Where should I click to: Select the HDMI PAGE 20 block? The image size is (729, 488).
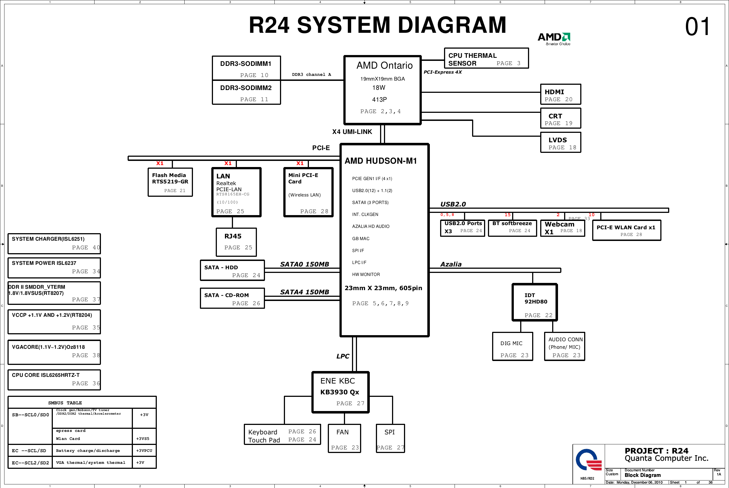[x=561, y=94]
